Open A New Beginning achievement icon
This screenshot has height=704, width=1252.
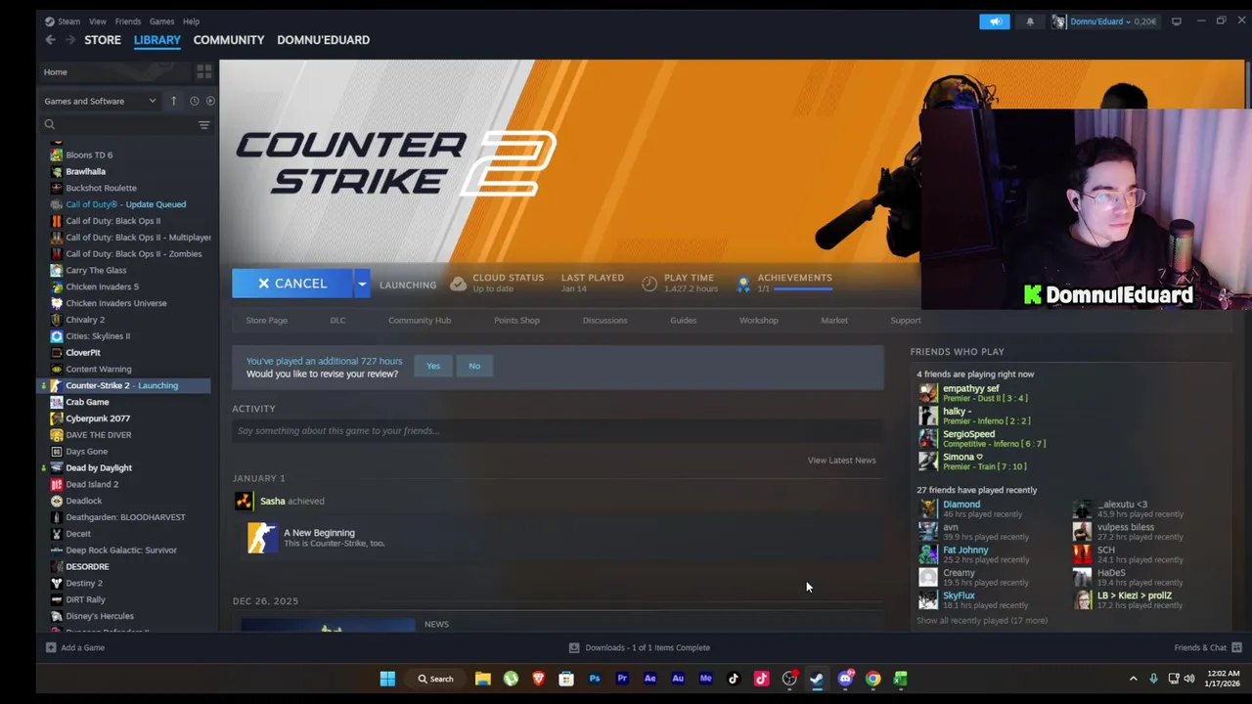click(x=262, y=538)
